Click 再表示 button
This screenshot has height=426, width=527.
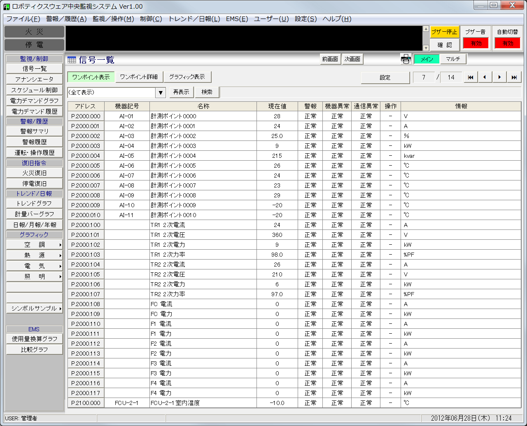coord(181,92)
